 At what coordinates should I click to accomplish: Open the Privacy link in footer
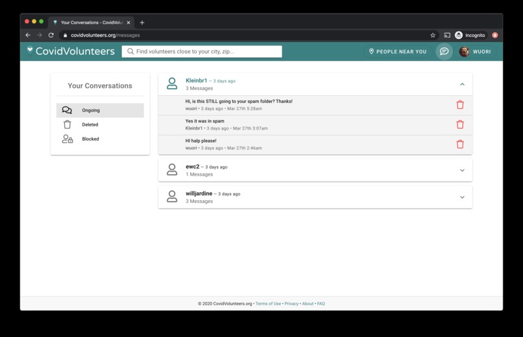click(x=291, y=303)
